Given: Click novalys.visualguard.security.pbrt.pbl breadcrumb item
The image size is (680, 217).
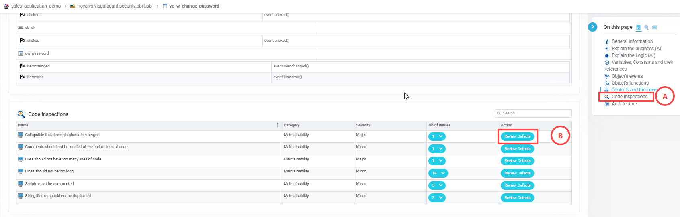Looking at the screenshot, I should coord(115,6).
